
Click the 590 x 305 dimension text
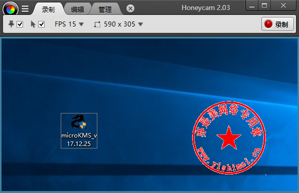[x=119, y=24]
